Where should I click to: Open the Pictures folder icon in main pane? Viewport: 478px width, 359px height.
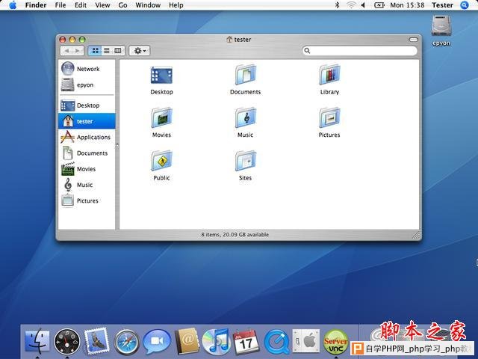coord(329,118)
